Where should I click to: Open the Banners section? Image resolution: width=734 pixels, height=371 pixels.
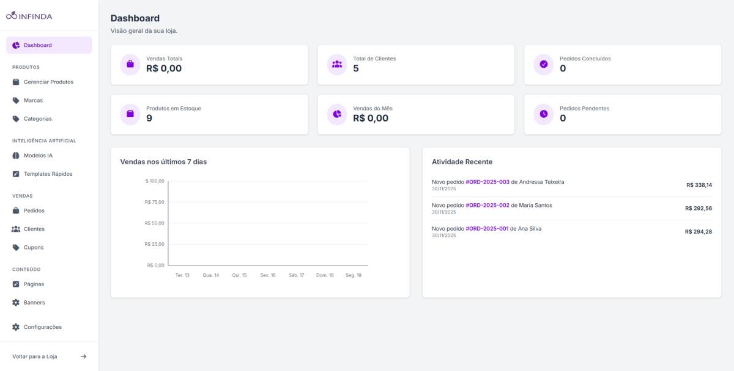[49, 303]
